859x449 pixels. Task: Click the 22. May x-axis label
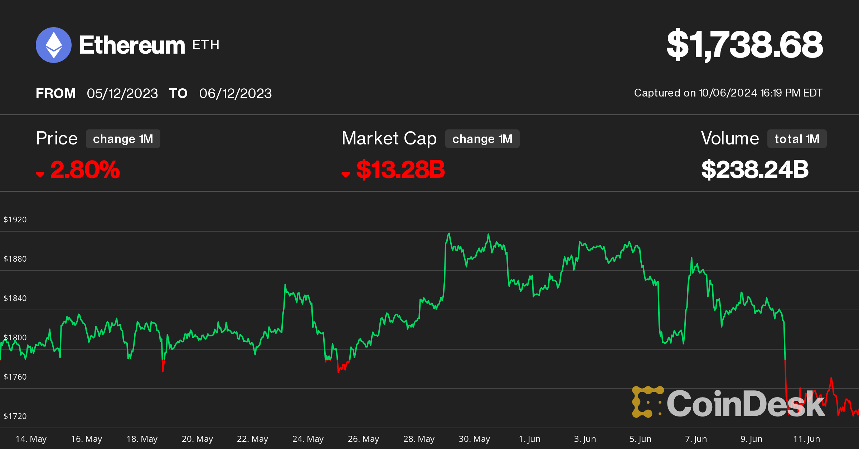[253, 439]
